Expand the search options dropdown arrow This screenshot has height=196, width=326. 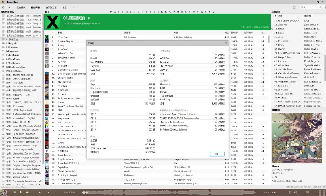tap(324, 7)
